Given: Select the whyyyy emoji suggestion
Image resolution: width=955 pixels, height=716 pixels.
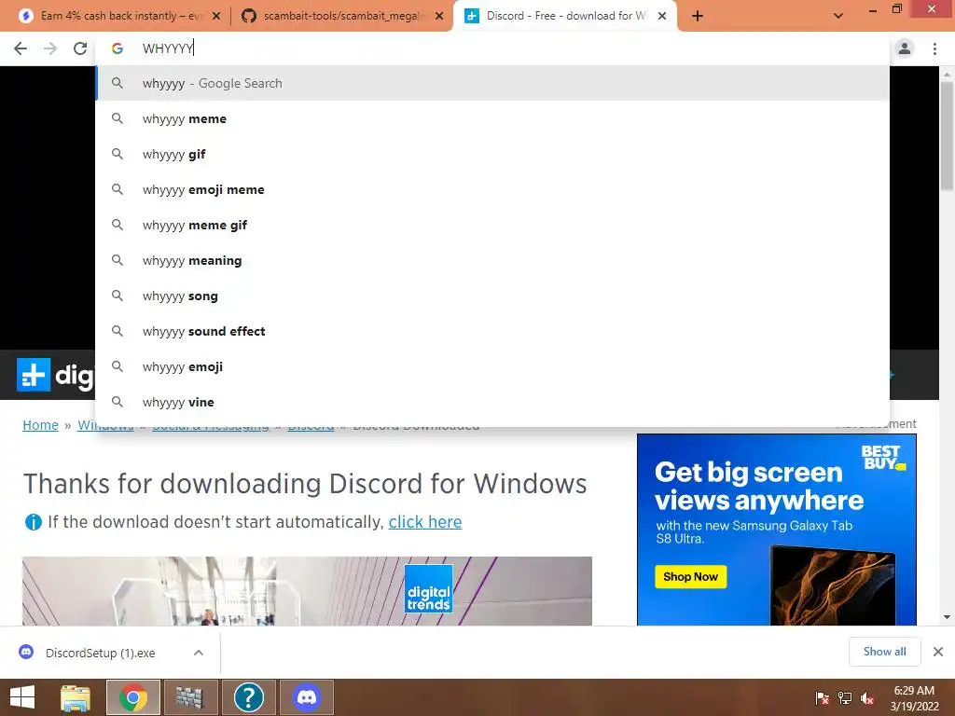Looking at the screenshot, I should 492,366.
